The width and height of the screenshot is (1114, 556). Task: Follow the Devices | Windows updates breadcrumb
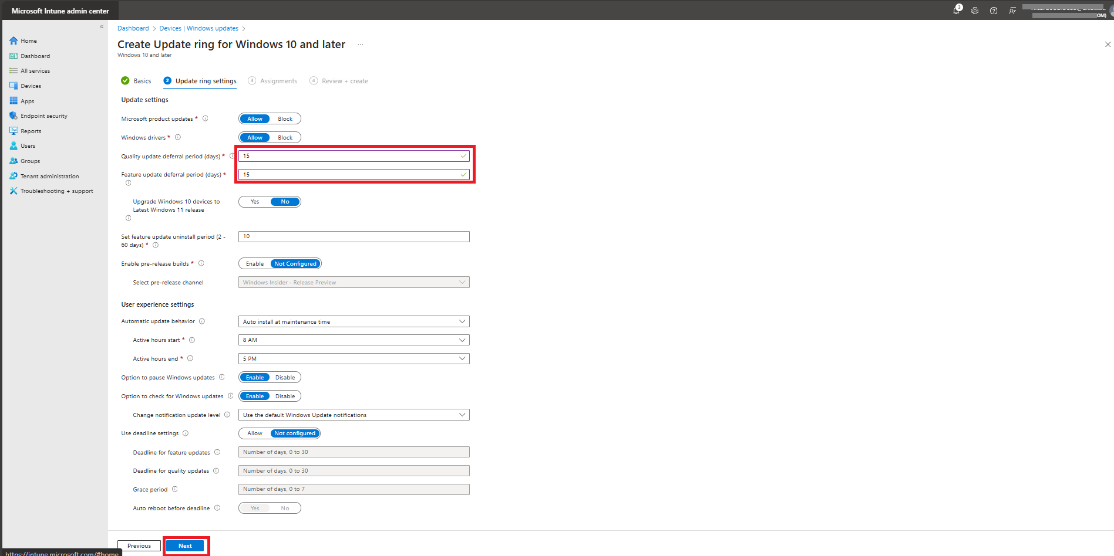point(199,28)
